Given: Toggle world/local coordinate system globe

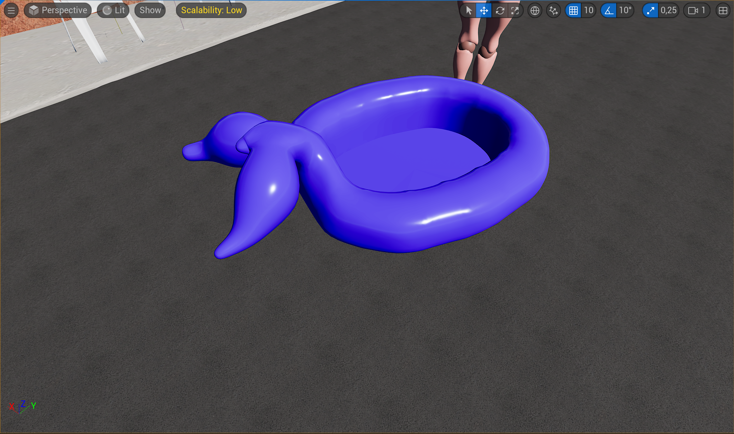Looking at the screenshot, I should pyautogui.click(x=535, y=11).
